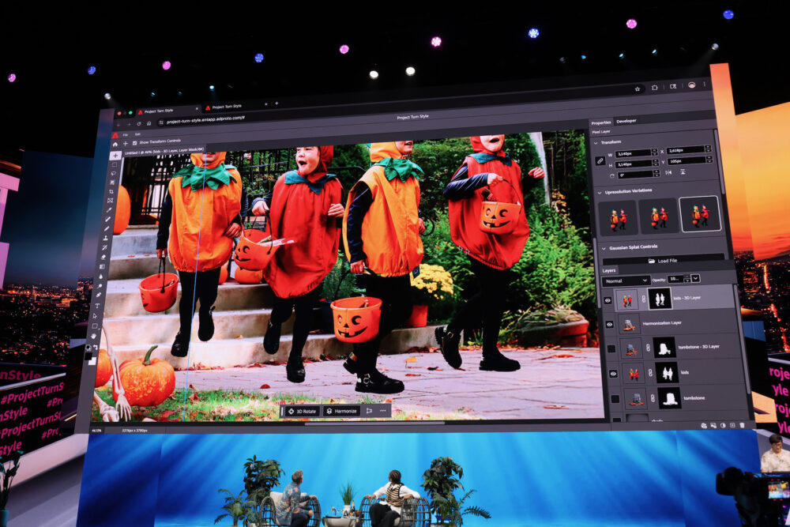Click the 3D Rotate button
Viewport: 790px width, 527px height.
301,411
